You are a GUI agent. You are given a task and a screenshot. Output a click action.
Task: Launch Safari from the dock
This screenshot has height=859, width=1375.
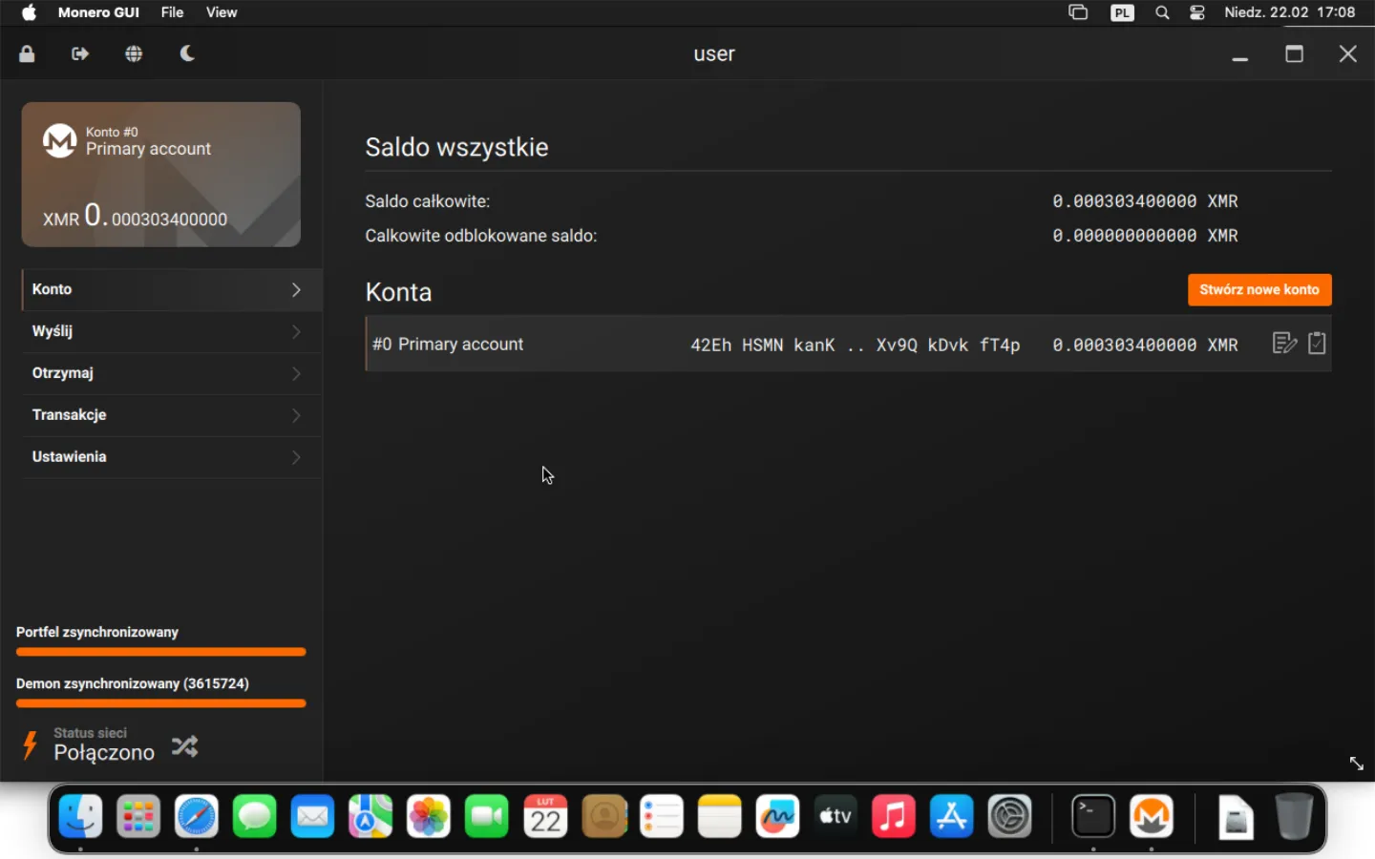[197, 817]
